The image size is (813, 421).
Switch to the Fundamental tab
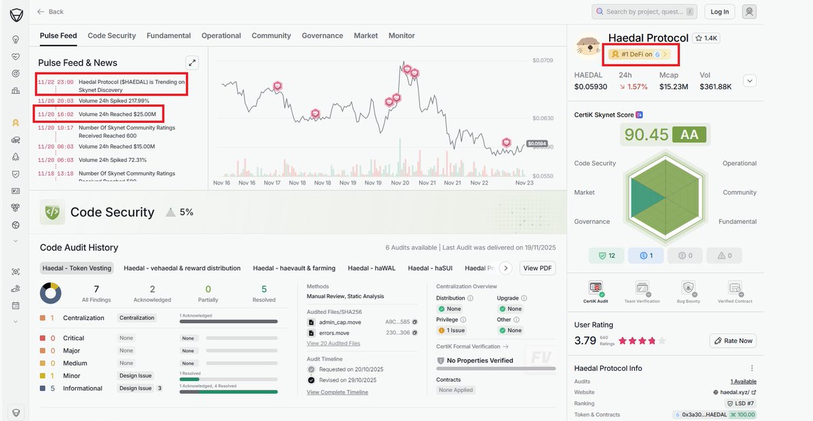(169, 35)
